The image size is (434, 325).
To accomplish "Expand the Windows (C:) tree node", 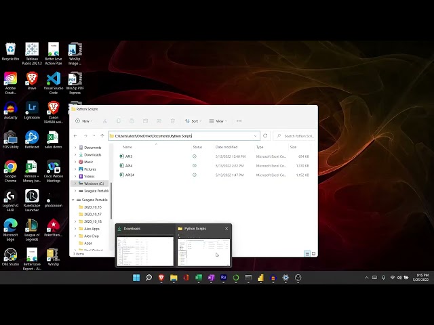I will coord(75,183).
